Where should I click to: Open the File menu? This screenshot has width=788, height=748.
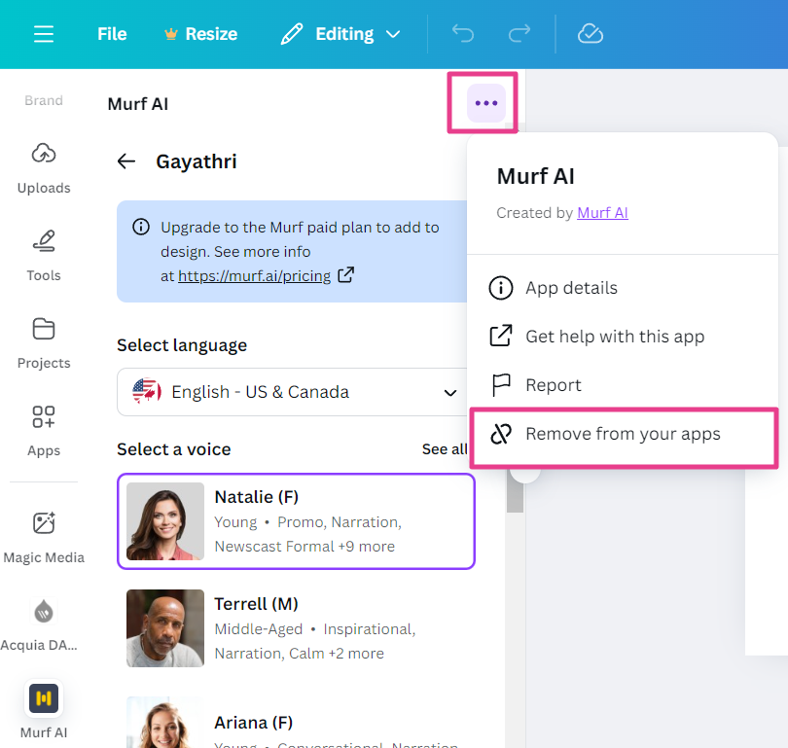pyautogui.click(x=112, y=34)
